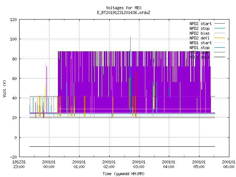Click the 'NPD1 defl' legend label
This screenshot has width=236, height=177.
(x=199, y=57)
